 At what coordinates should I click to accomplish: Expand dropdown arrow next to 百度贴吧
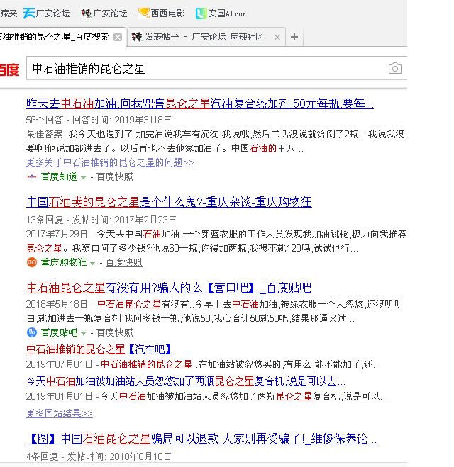pyautogui.click(x=84, y=333)
